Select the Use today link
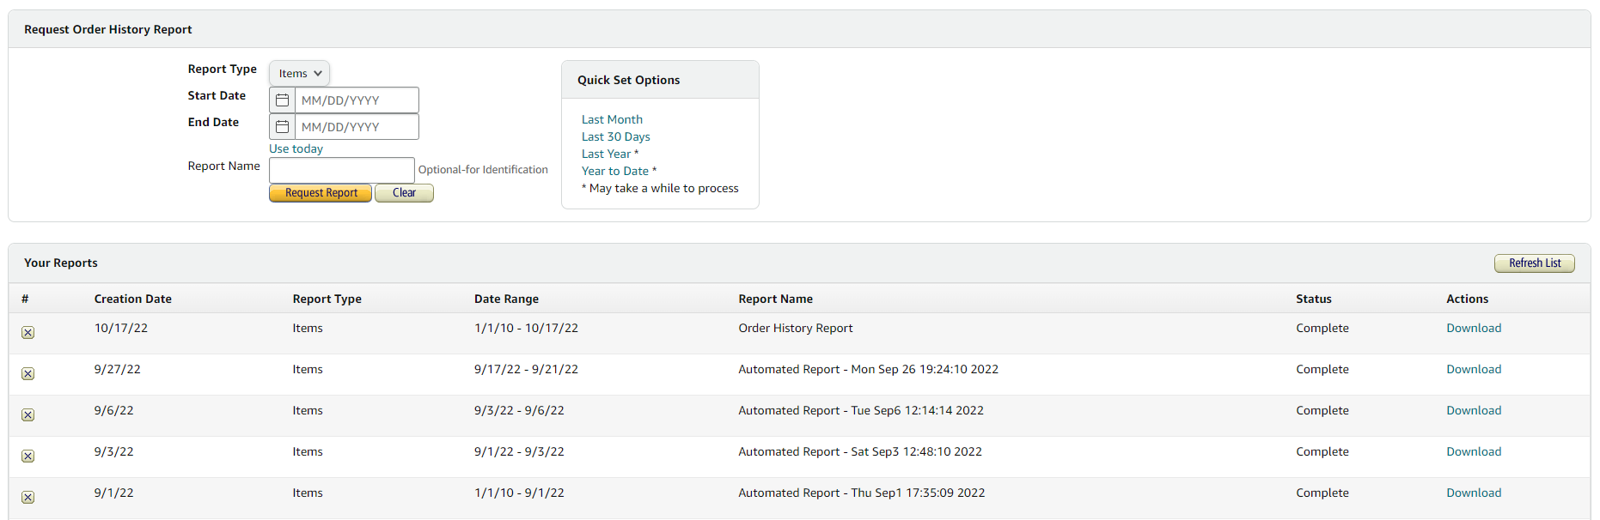 (296, 148)
